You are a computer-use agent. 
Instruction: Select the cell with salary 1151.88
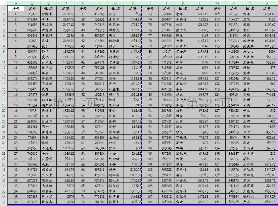coord(267,14)
